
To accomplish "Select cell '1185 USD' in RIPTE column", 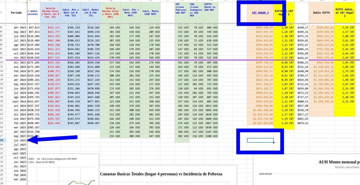I will (211, 131).
